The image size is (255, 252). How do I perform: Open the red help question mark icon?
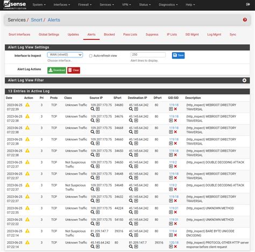click(245, 20)
